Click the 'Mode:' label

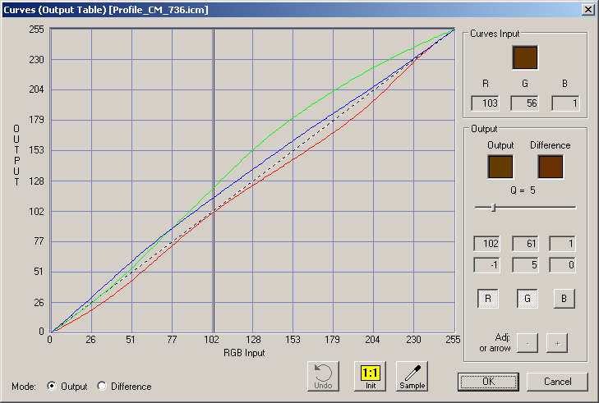[x=24, y=387]
